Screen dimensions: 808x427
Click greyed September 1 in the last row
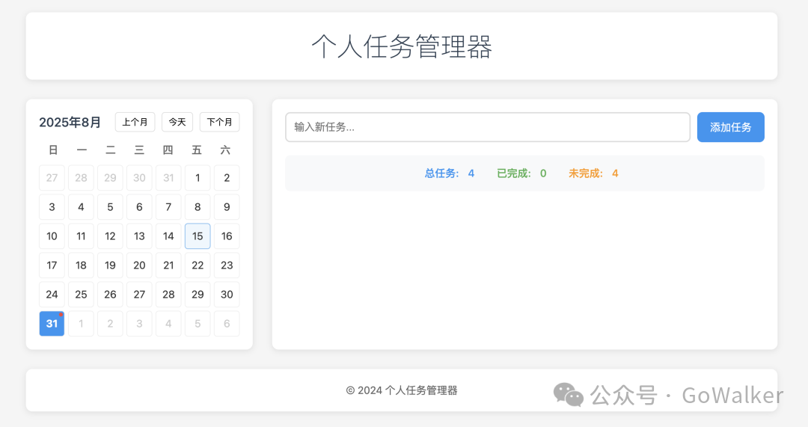pos(81,324)
